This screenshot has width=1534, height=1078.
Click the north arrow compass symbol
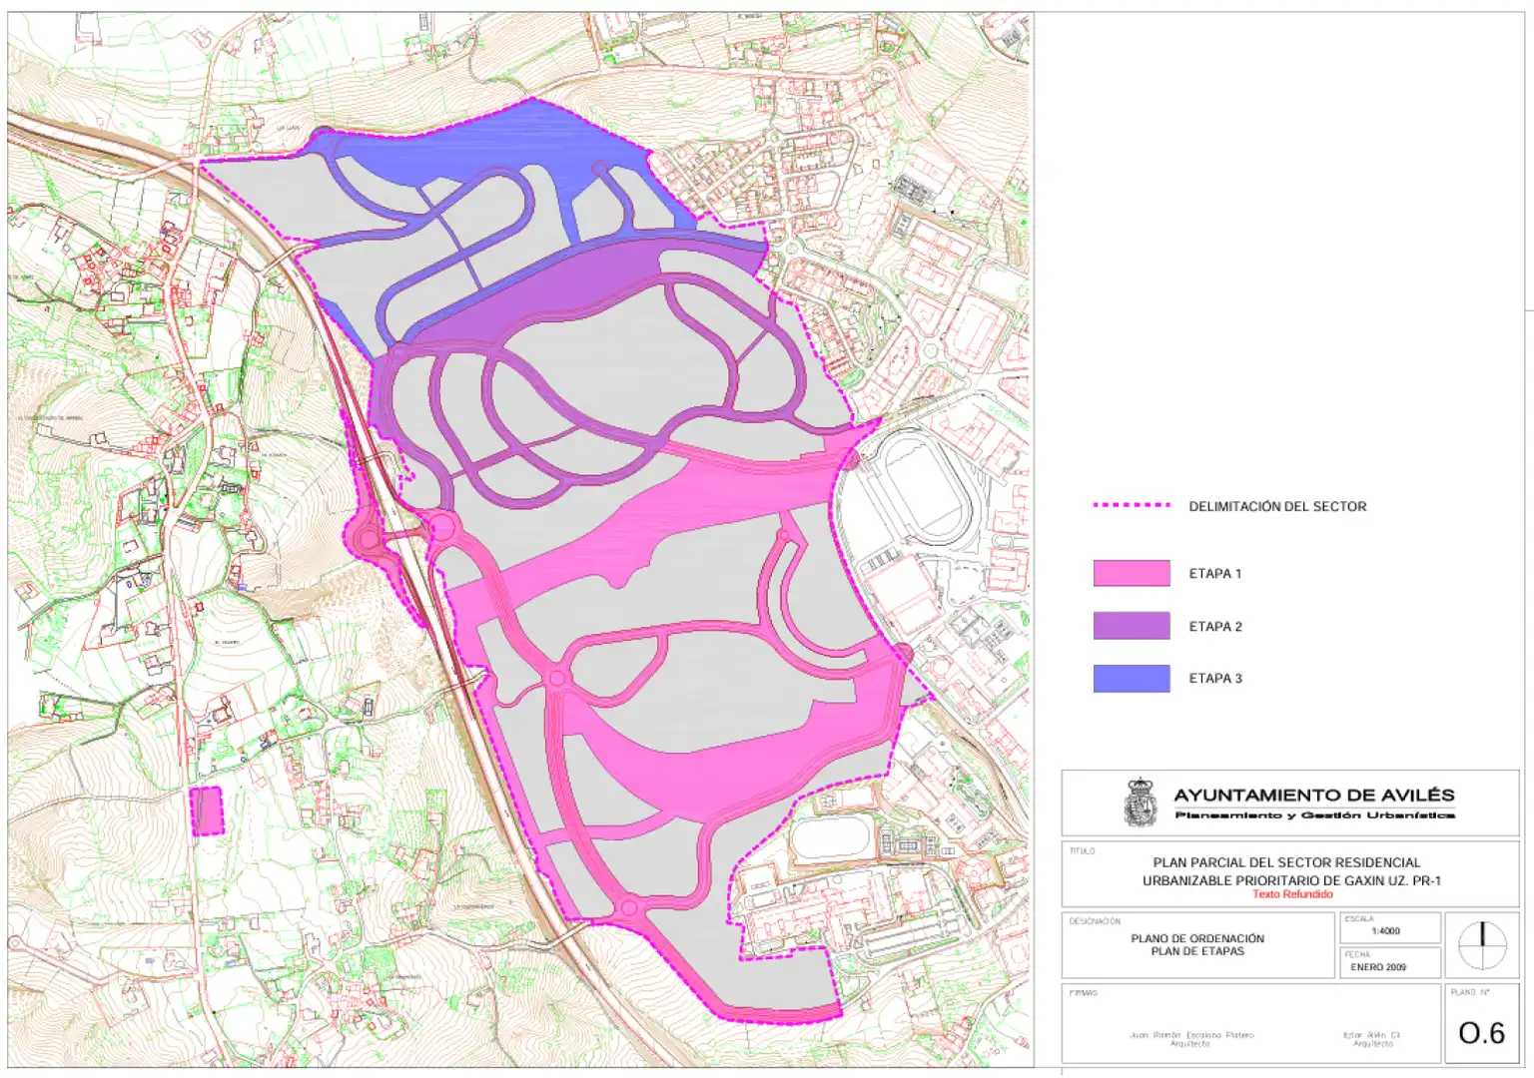coord(1483,946)
